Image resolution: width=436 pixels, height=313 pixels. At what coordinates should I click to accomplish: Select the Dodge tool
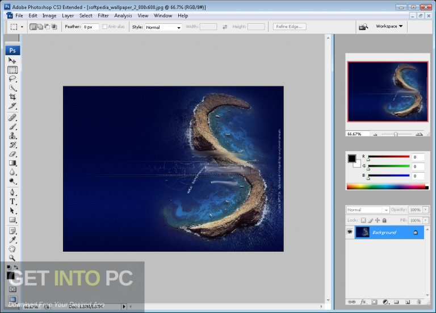pos(12,181)
